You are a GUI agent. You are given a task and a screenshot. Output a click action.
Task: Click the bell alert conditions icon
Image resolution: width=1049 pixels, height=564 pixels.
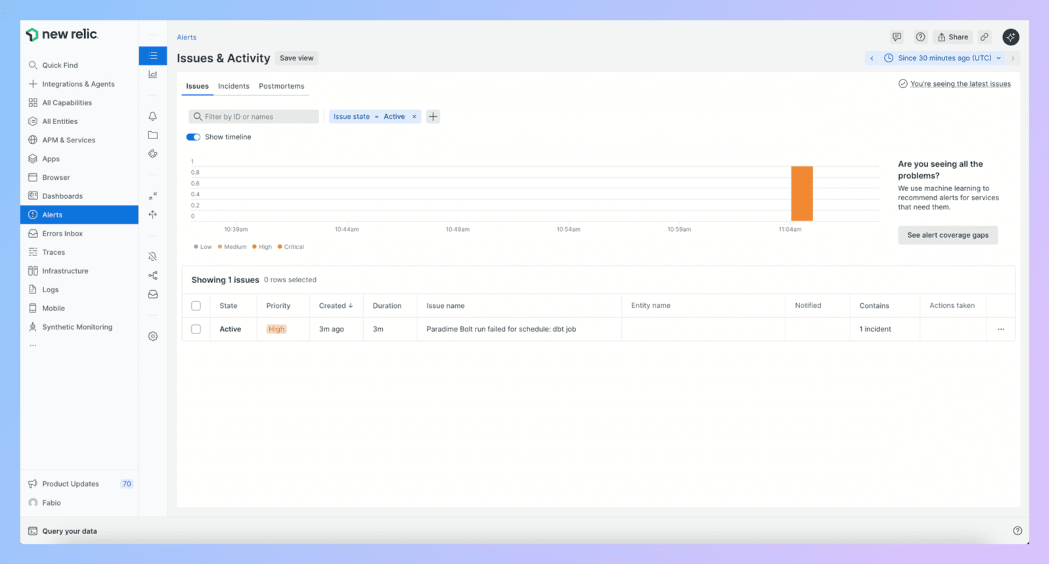coord(153,116)
